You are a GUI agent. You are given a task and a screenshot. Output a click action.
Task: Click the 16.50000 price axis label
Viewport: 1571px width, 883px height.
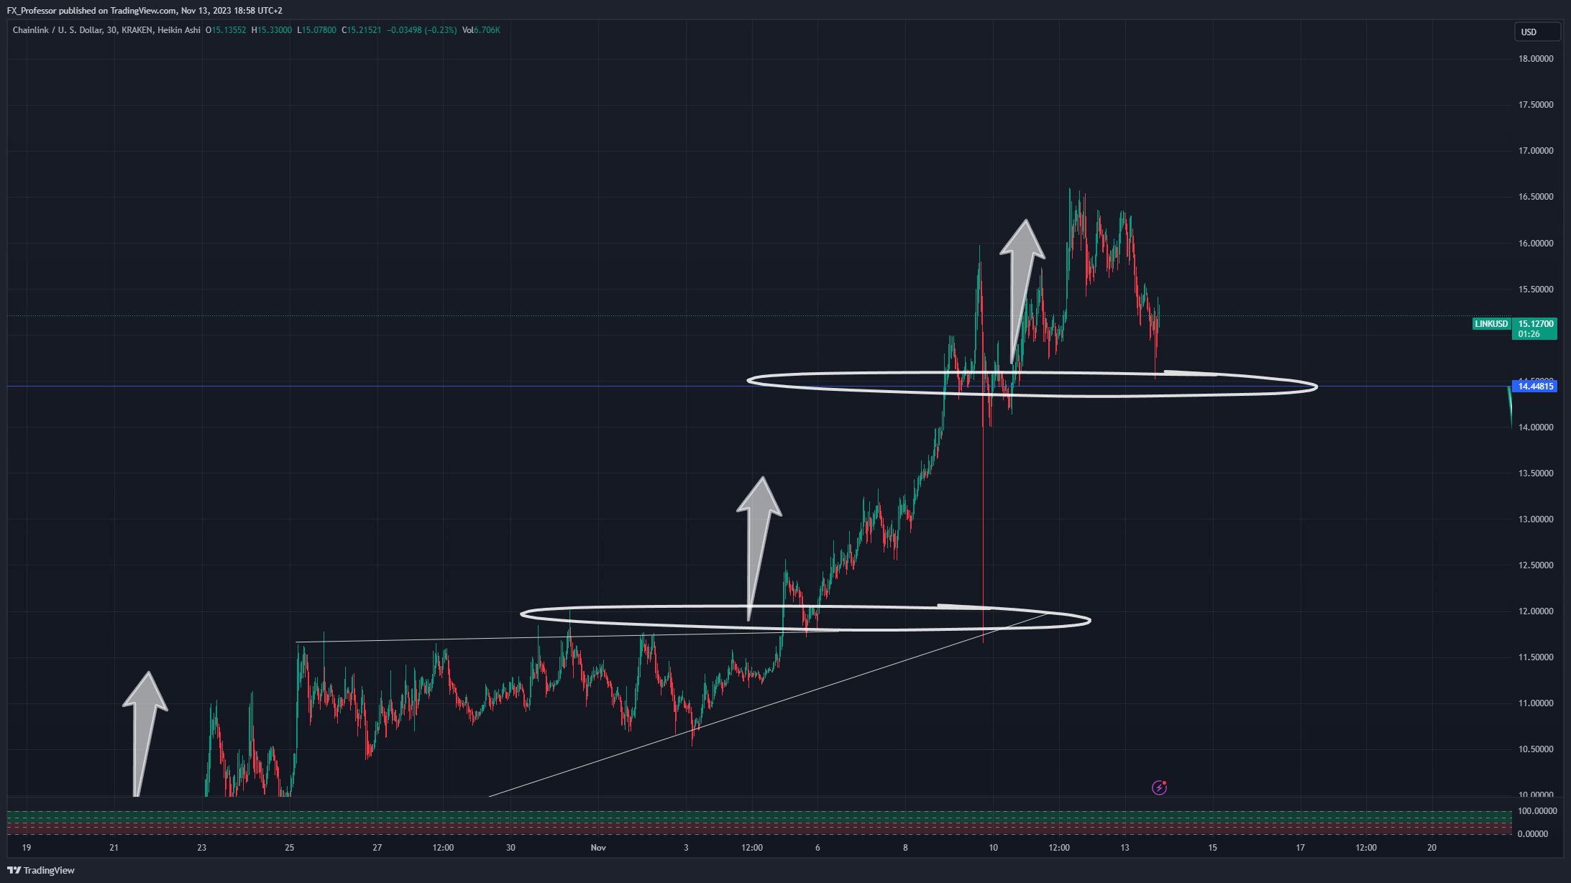pos(1536,197)
